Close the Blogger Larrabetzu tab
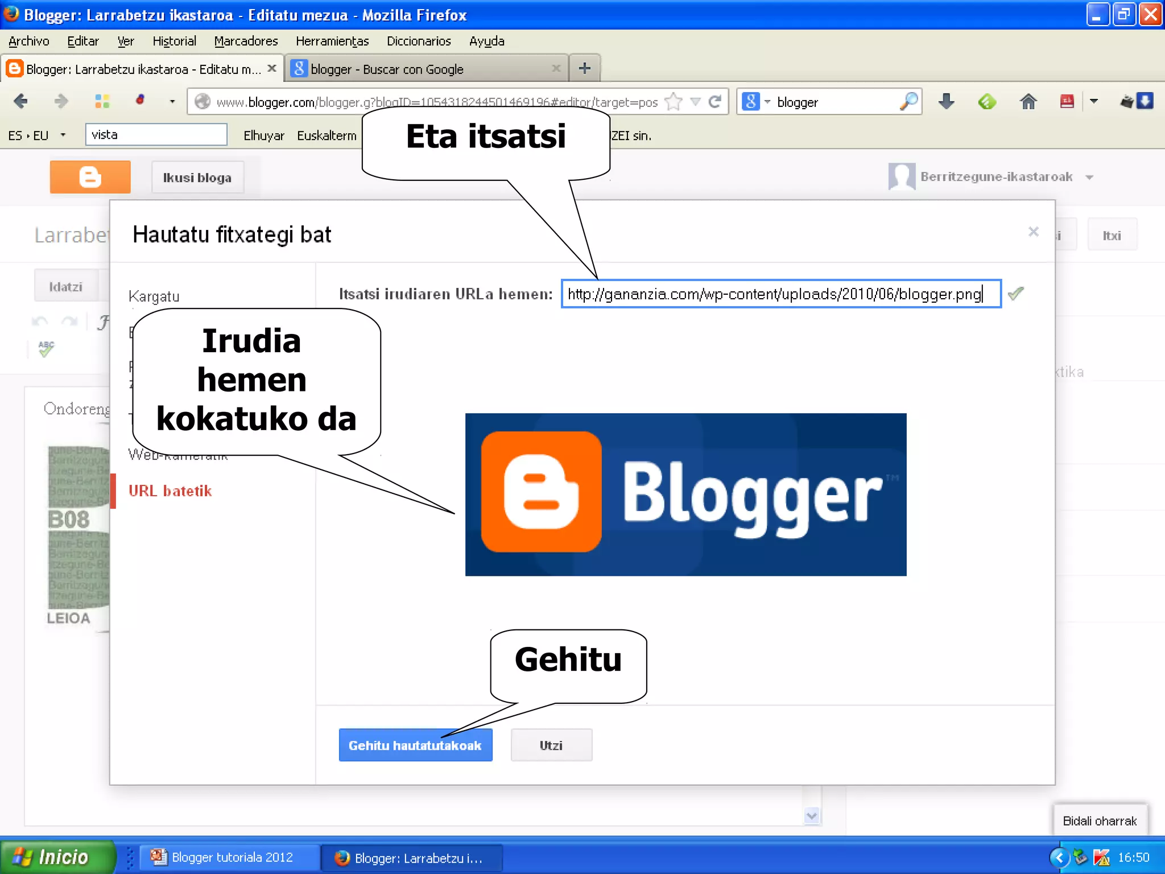 tap(272, 68)
